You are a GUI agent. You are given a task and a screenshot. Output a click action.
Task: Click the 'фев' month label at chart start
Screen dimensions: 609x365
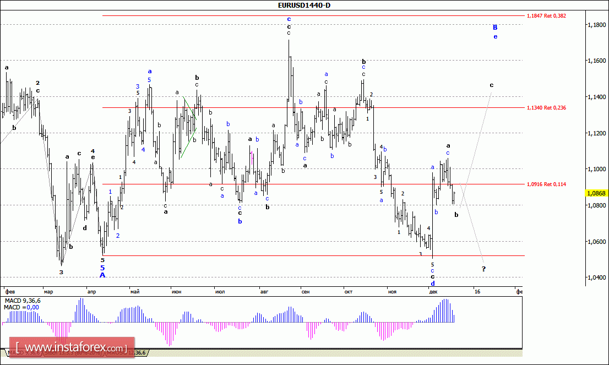10,292
